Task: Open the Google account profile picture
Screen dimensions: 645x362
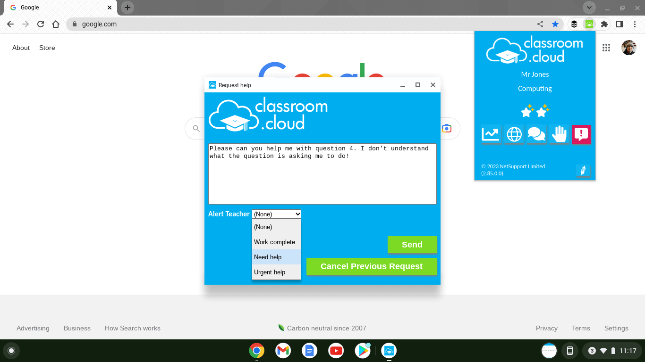Action: pyautogui.click(x=629, y=48)
